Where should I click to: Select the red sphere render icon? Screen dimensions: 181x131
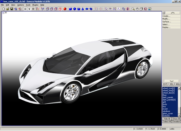point(65,9)
